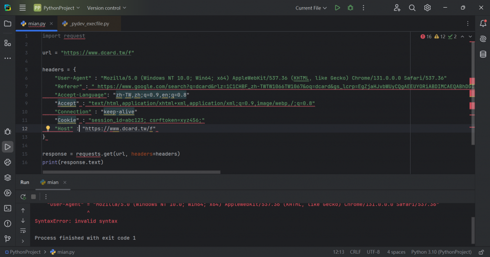
Task: Switch to _pydev_execfile.py editor tab
Action: click(89, 23)
